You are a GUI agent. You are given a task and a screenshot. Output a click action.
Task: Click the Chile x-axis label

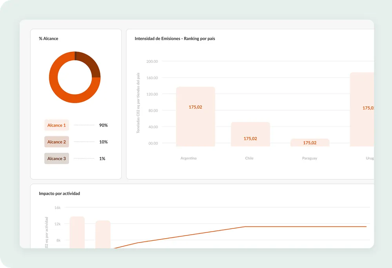coord(249,158)
